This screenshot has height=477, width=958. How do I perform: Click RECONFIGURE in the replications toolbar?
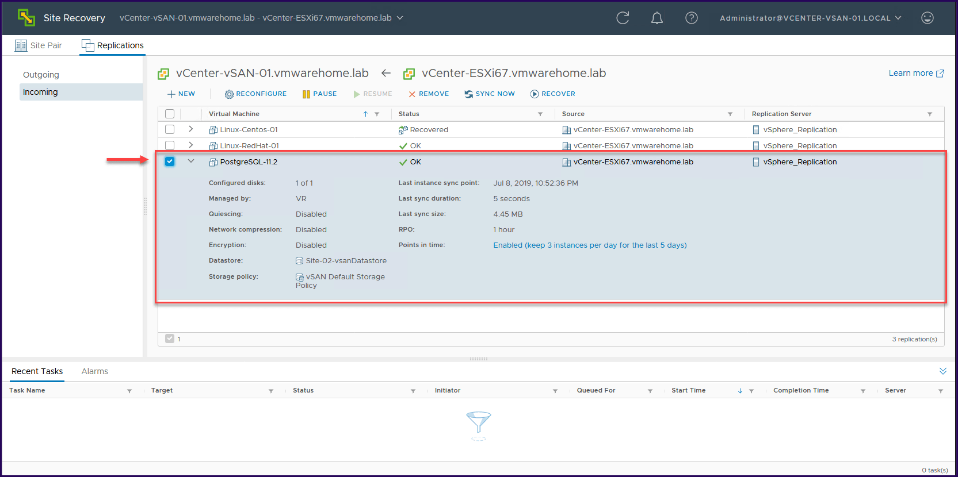[x=255, y=94]
